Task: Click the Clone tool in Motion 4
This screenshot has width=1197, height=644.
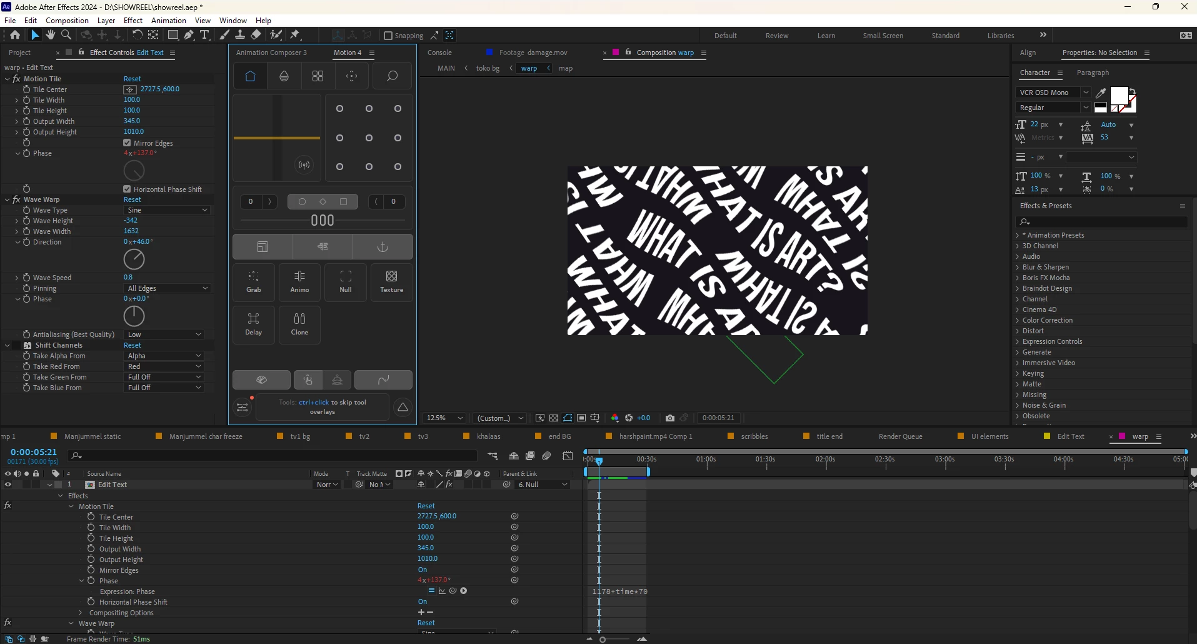Action: (300, 325)
